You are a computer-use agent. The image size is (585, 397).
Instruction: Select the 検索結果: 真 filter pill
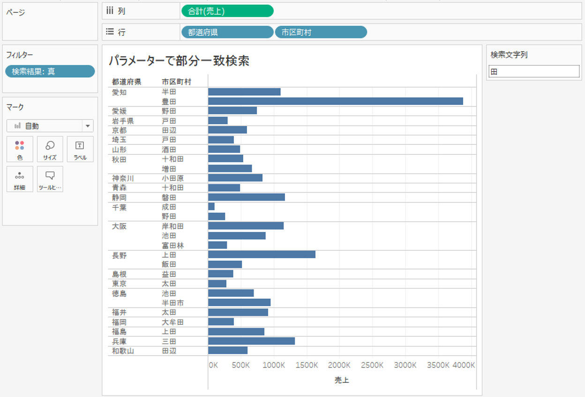tap(50, 71)
